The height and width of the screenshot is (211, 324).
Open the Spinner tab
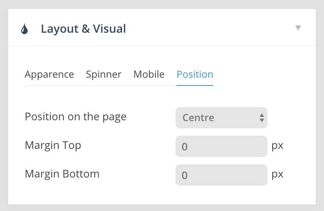(x=104, y=74)
